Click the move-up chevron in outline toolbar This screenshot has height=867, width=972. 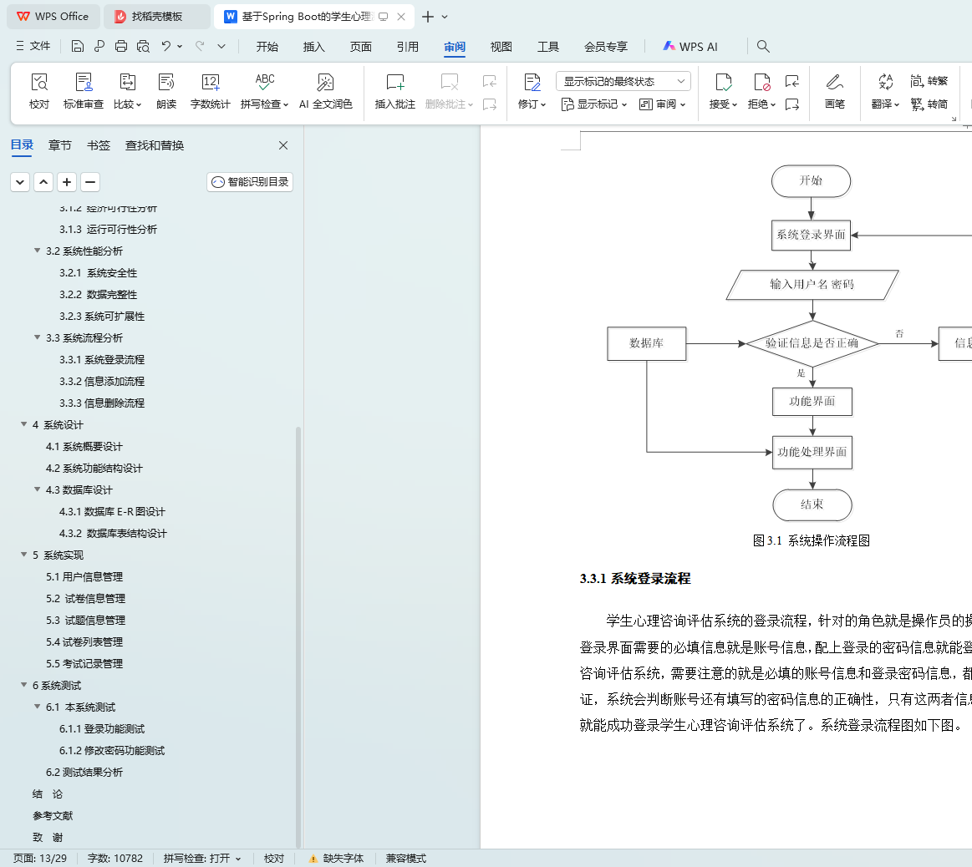(x=43, y=182)
